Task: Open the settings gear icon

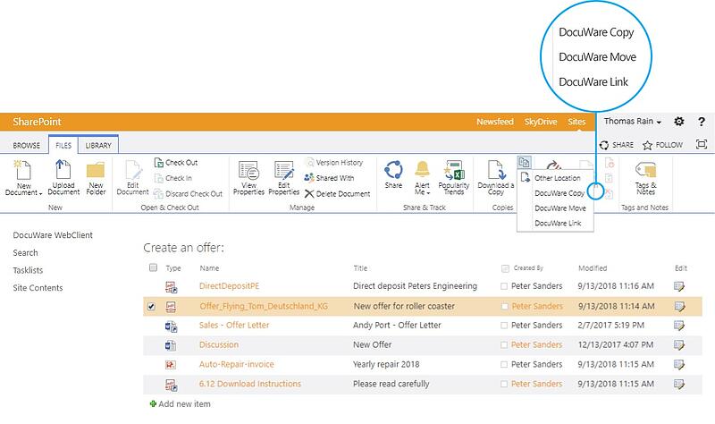Action: [679, 122]
